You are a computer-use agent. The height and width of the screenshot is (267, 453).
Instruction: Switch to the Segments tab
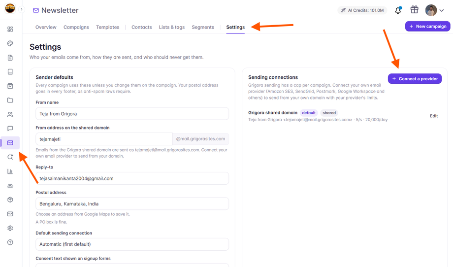[203, 27]
